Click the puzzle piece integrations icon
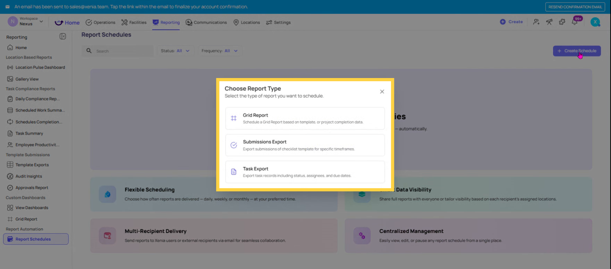The image size is (611, 269). (562, 22)
